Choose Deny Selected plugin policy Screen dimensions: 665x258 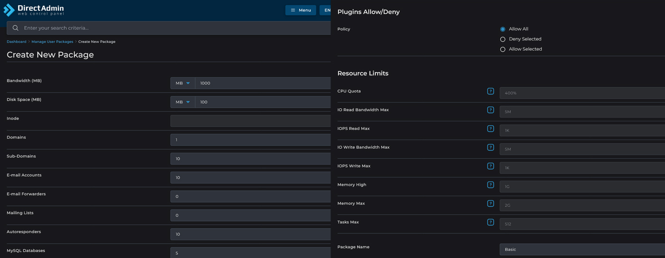pos(503,39)
